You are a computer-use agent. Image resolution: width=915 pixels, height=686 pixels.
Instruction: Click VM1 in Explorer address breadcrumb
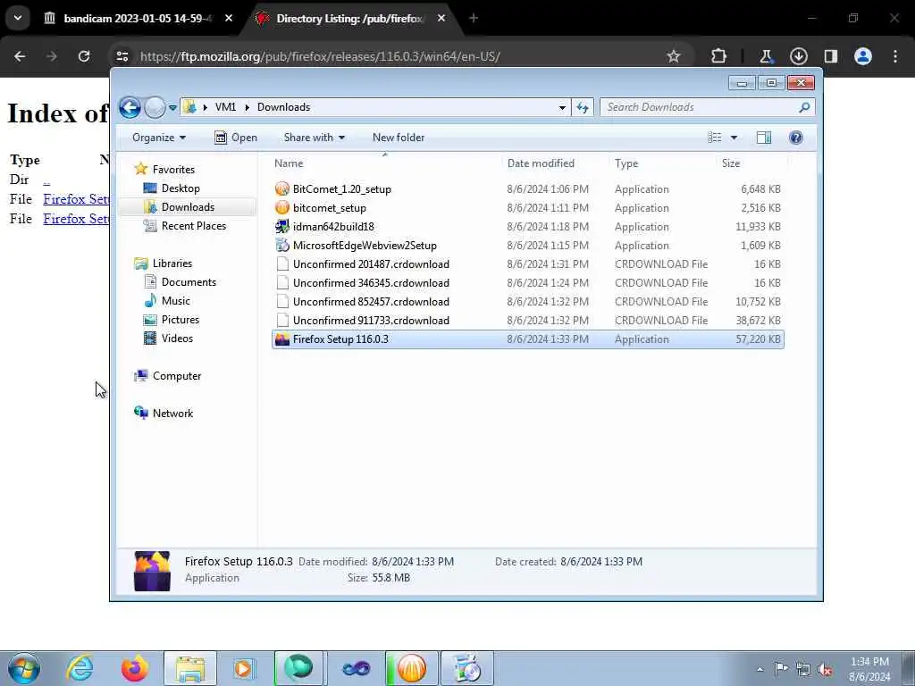click(225, 107)
